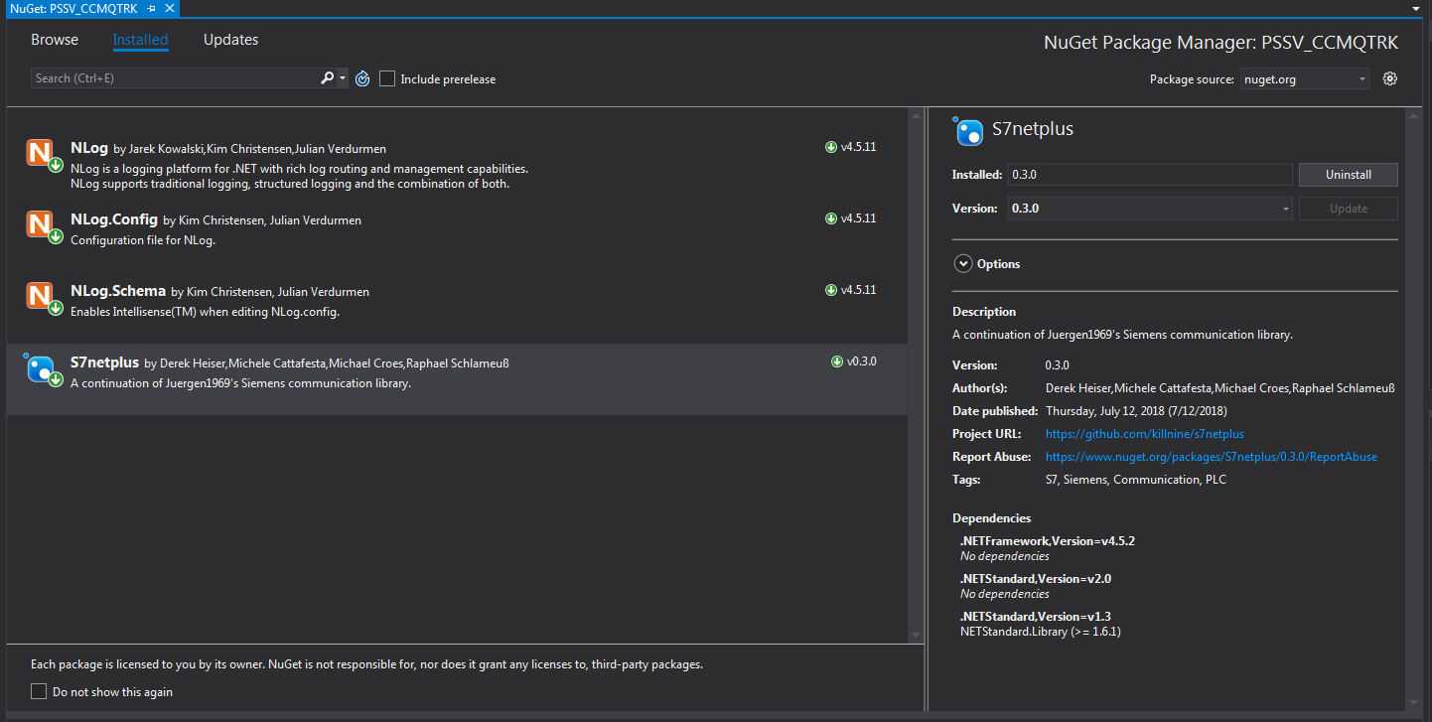Open the package source settings gear
1432x722 pixels.
pos(1390,78)
